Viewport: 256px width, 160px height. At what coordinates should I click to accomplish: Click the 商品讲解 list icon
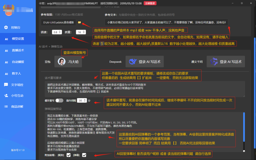click(x=6, y=106)
